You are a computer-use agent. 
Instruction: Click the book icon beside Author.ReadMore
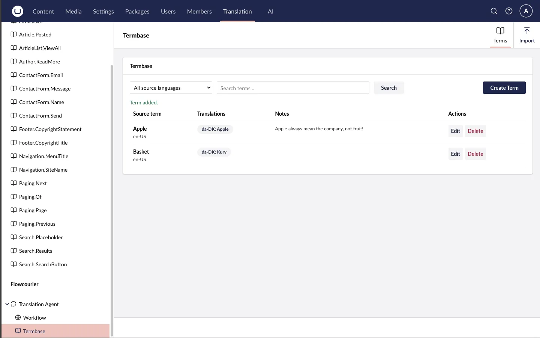click(x=13, y=62)
